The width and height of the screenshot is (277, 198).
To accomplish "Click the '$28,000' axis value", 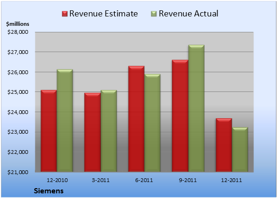I will point(18,32).
